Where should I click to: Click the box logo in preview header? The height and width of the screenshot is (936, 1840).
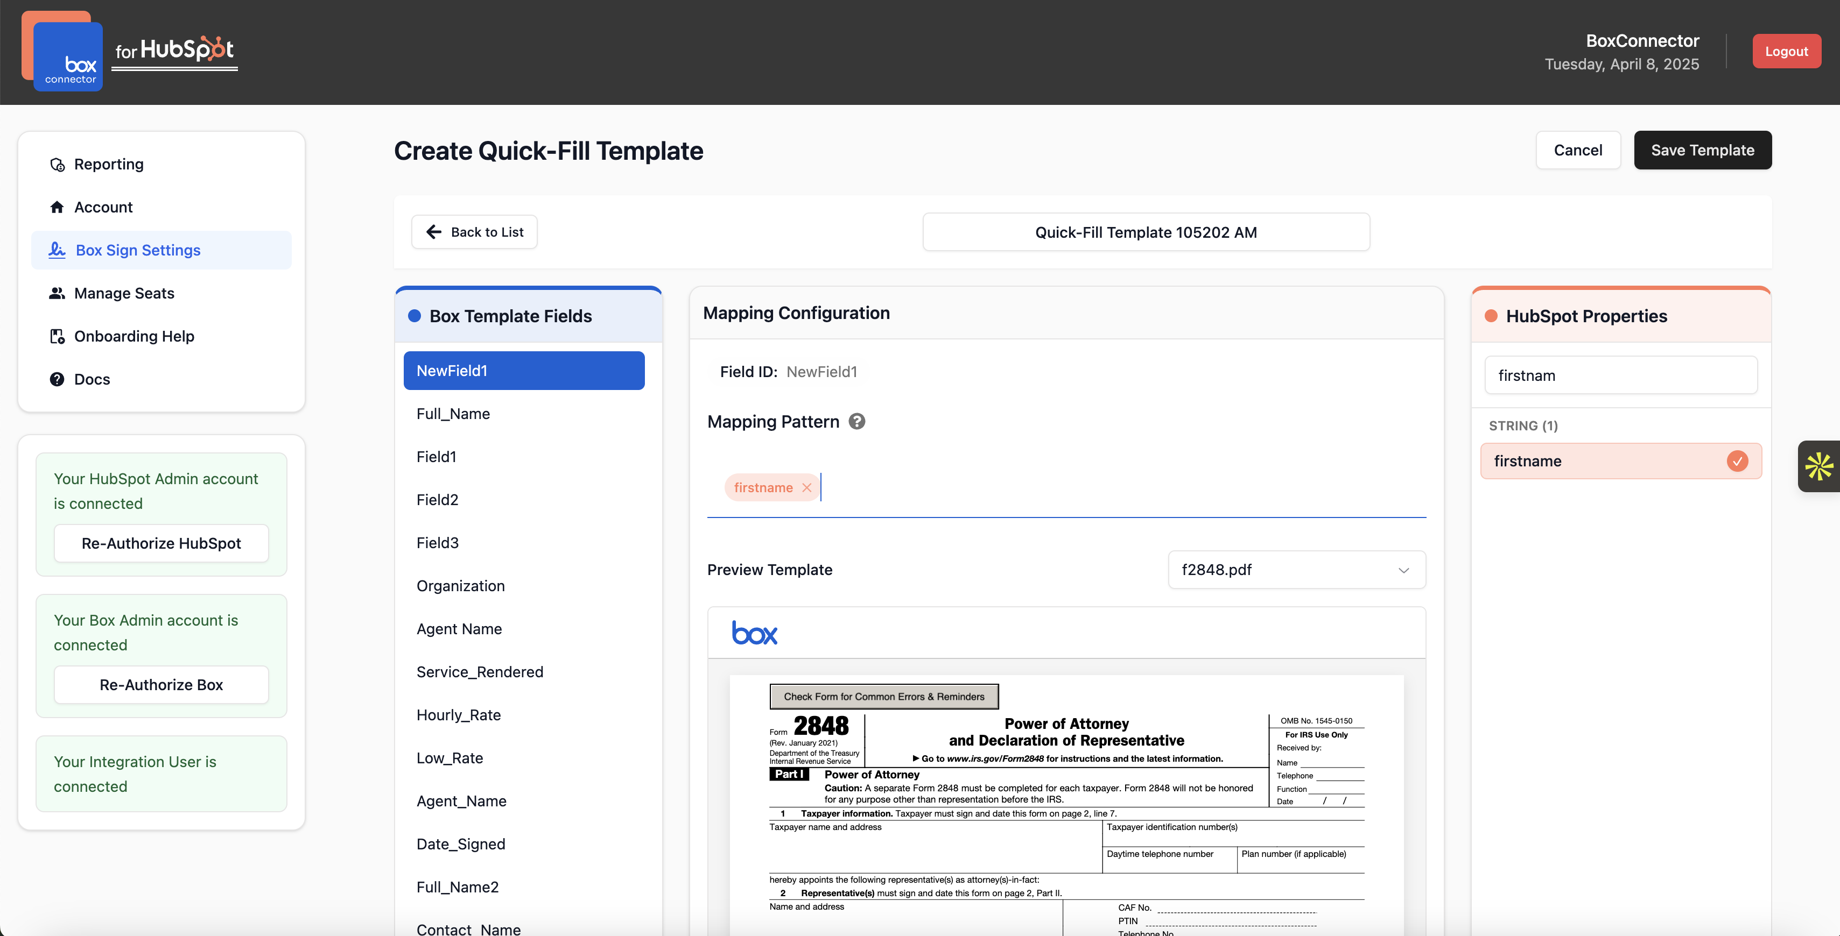click(x=754, y=633)
